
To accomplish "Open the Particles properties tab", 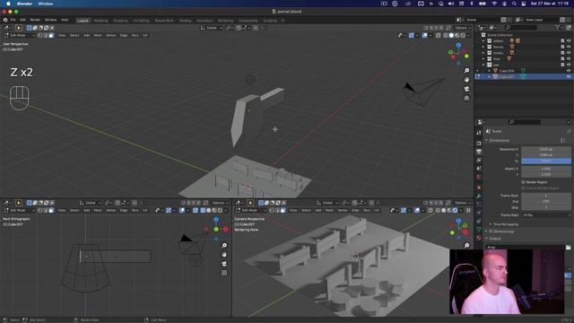I will pos(479,205).
